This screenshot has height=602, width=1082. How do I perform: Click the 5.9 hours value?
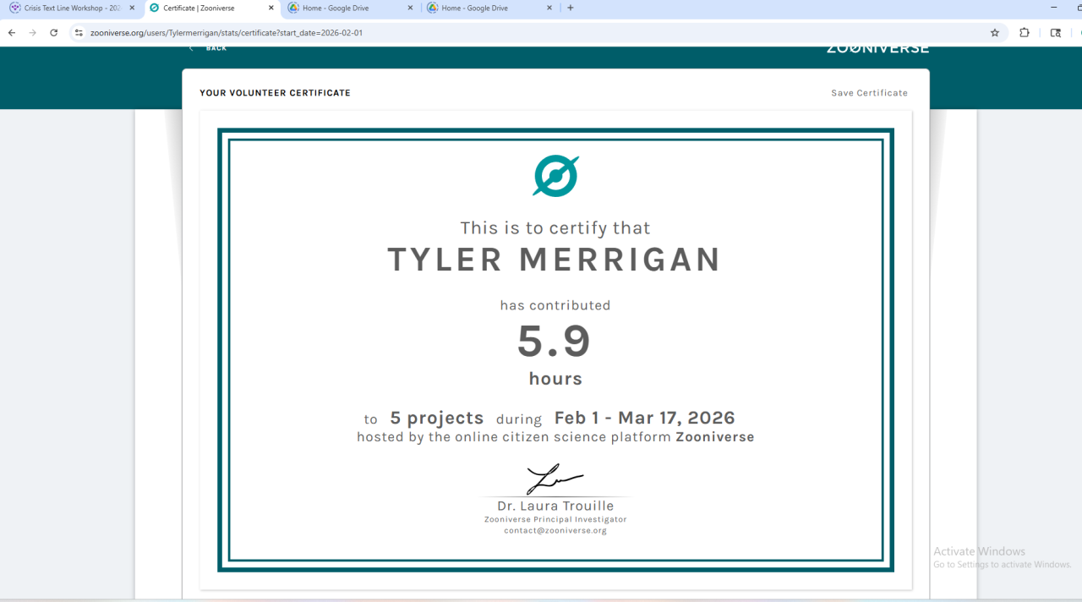coord(555,342)
